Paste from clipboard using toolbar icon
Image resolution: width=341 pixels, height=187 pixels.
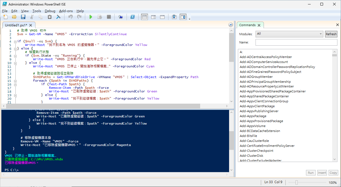pyautogui.click(x=50, y=17)
